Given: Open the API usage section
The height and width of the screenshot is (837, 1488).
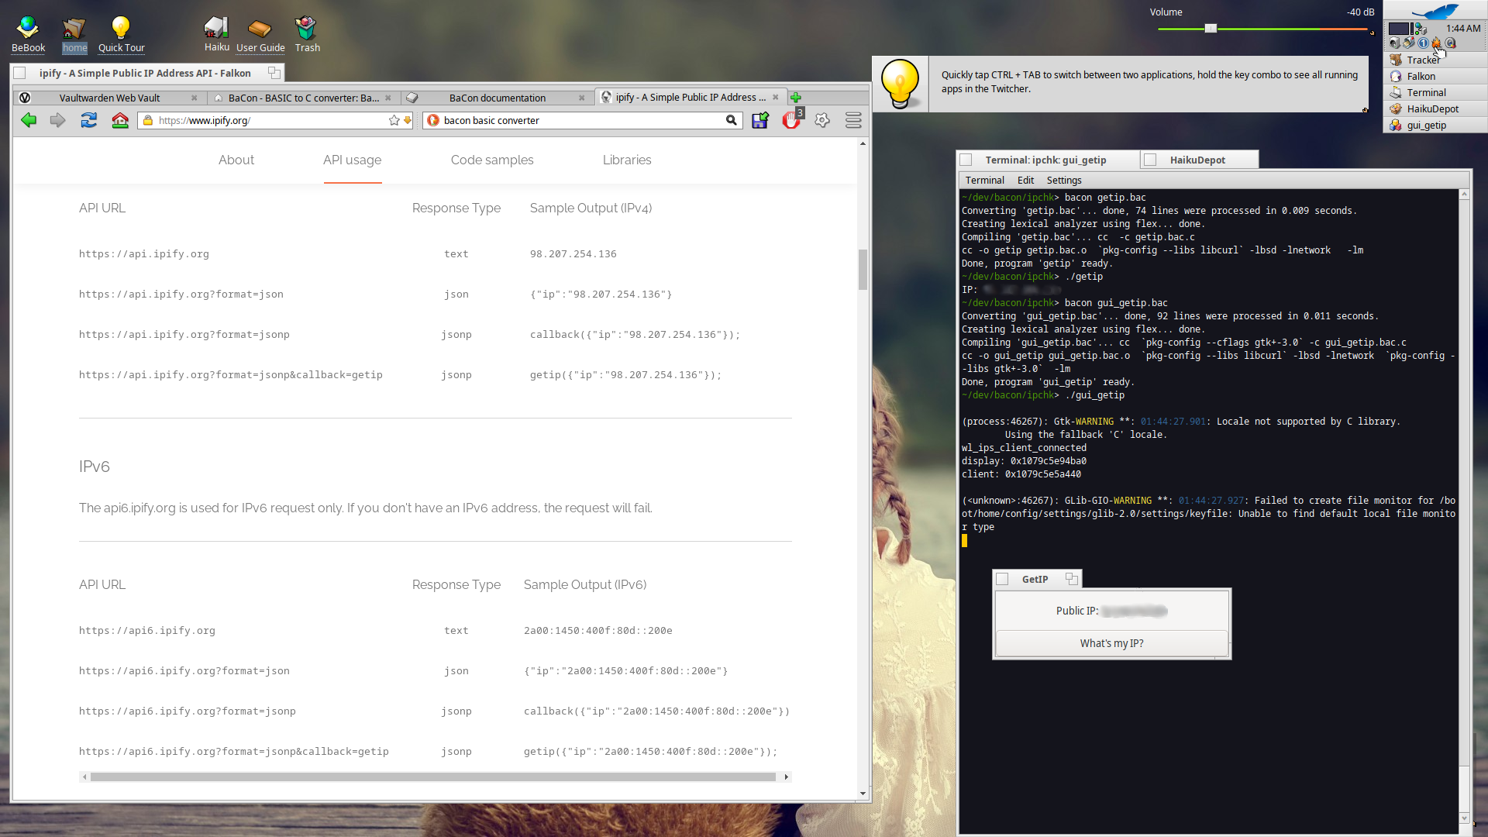Looking at the screenshot, I should point(352,160).
